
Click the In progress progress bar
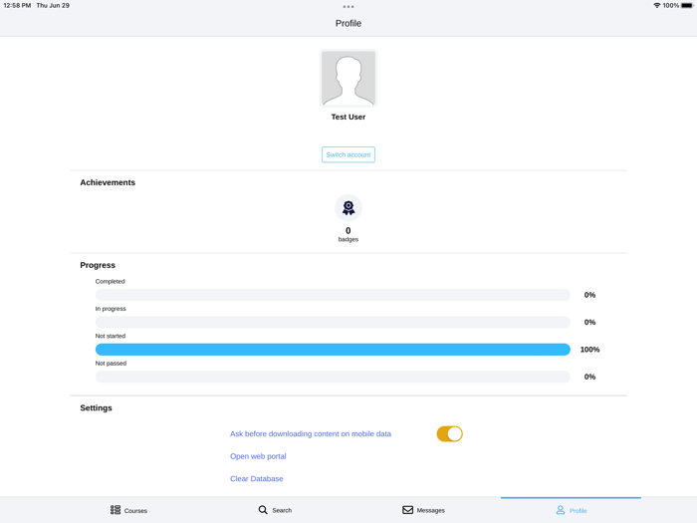click(333, 322)
